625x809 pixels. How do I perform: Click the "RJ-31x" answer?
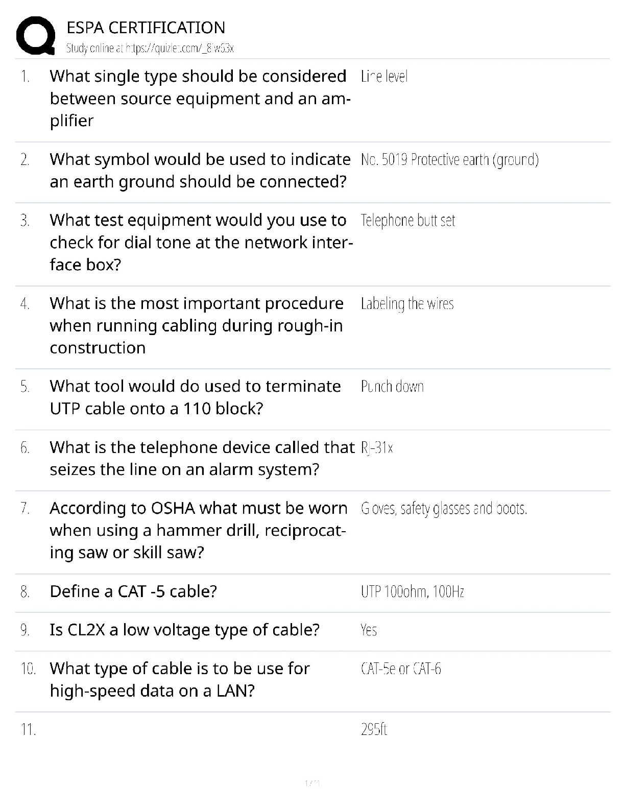[377, 448]
